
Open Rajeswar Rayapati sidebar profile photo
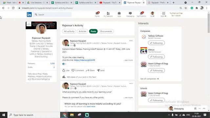coord(41,29)
